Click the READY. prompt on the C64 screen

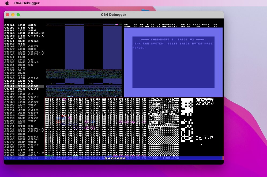click(x=138, y=48)
